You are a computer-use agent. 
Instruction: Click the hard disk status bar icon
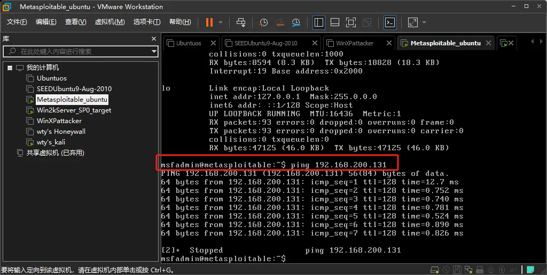[x=435, y=270]
